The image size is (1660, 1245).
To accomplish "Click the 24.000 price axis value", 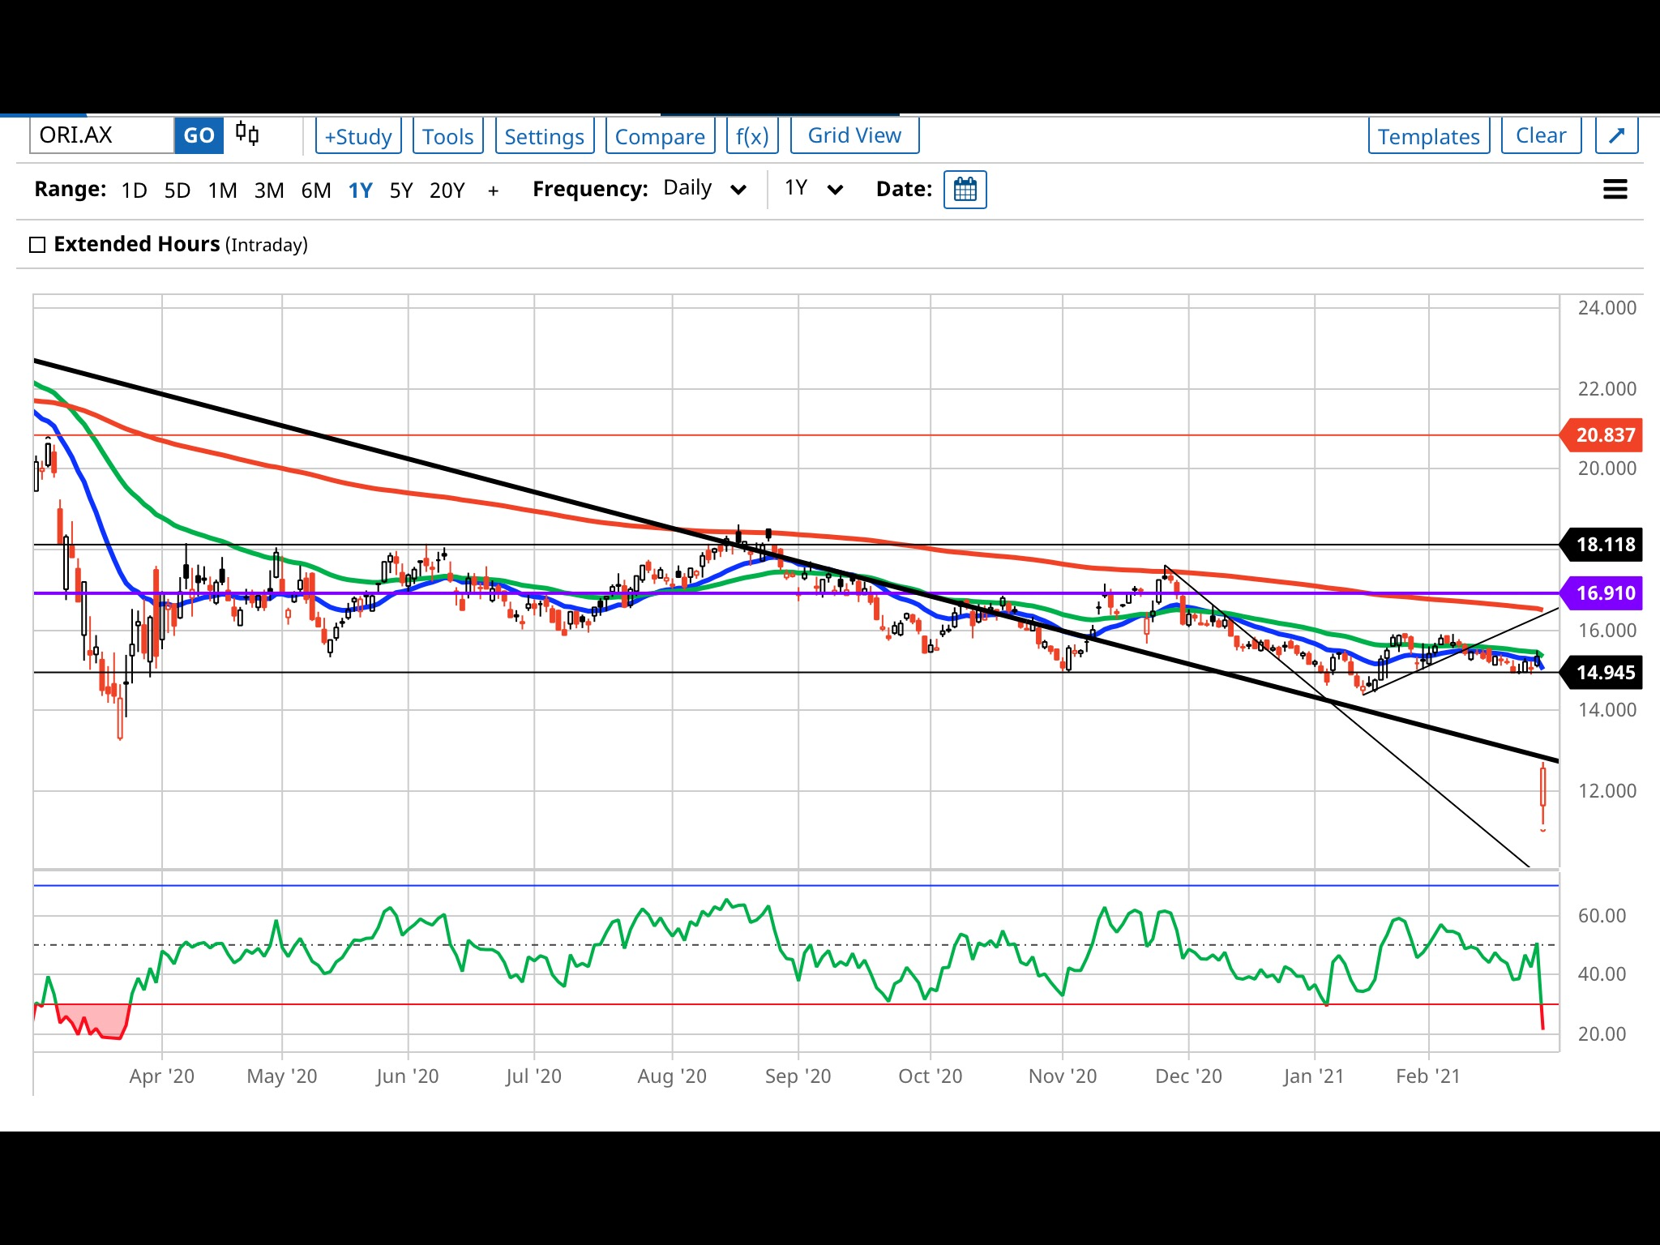I will [x=1607, y=308].
